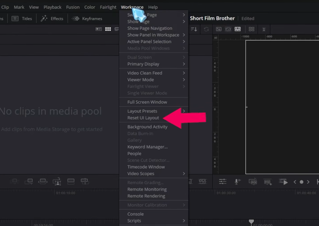
Task: Click the Short Film Brother project title
Action: [x=212, y=18]
